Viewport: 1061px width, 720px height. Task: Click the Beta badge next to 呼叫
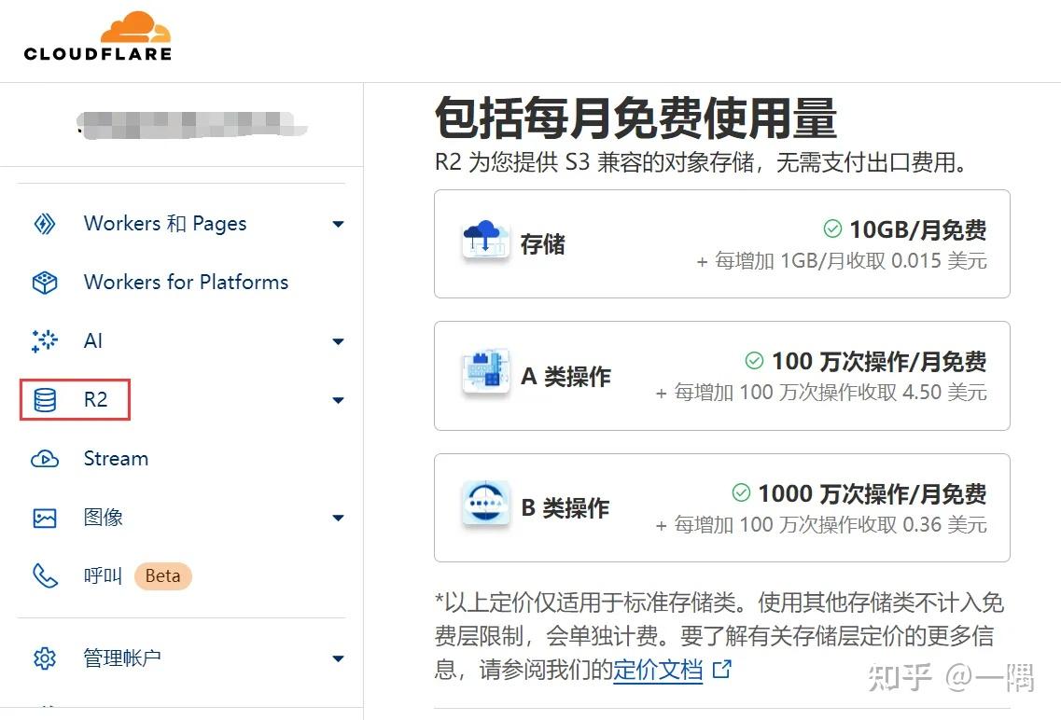[x=162, y=575]
